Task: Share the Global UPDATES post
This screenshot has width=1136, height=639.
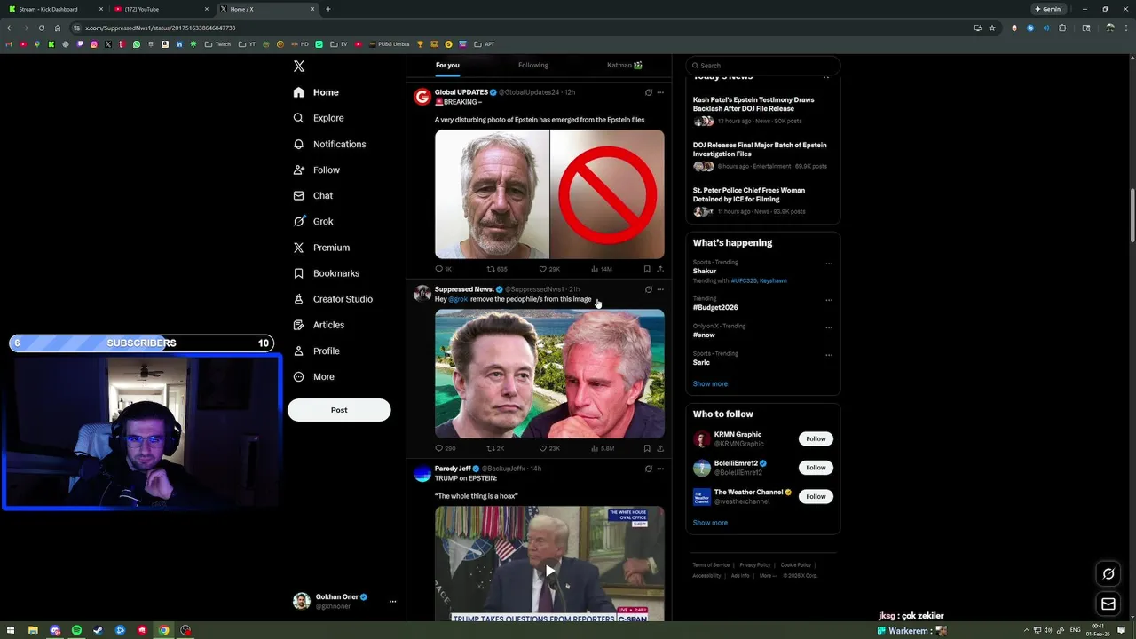Action: pos(660,269)
